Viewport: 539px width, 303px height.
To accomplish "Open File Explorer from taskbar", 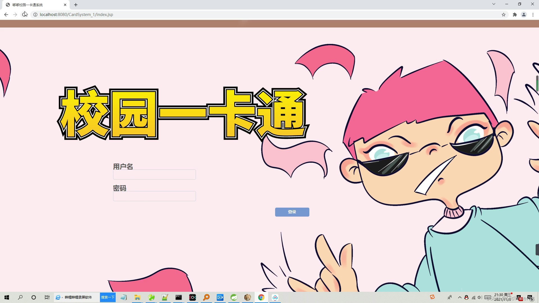I will click(x=137, y=297).
